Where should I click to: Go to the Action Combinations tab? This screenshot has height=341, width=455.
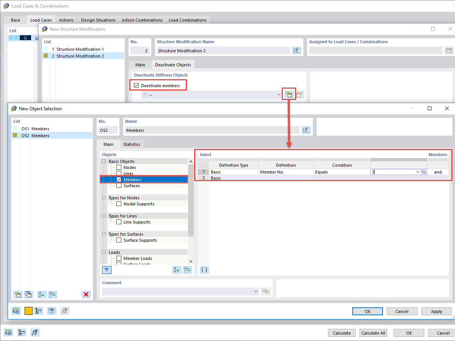[142, 20]
